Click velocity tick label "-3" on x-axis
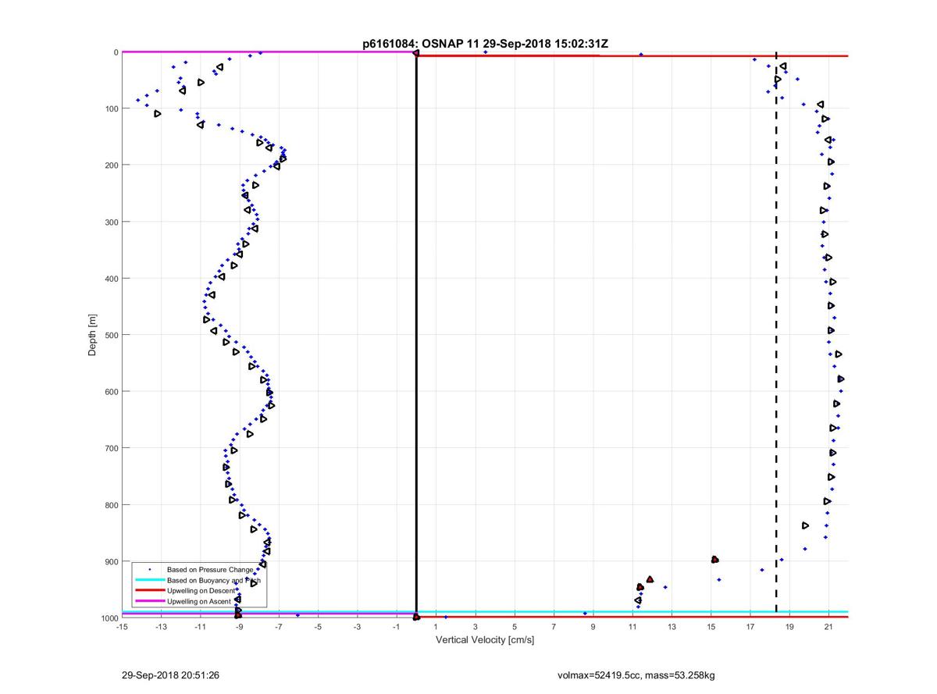 point(357,627)
